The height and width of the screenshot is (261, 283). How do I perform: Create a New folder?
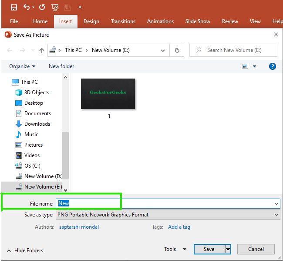61,66
